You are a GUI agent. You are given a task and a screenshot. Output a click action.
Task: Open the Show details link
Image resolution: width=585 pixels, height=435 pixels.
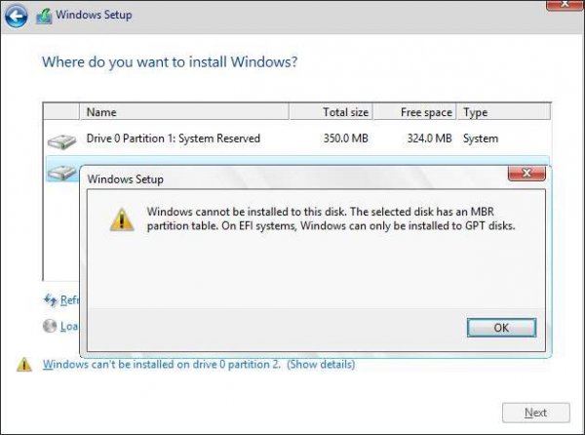click(321, 364)
